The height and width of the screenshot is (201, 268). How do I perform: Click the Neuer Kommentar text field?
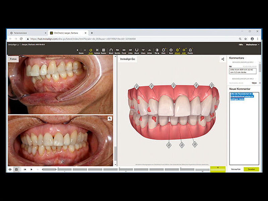(x=244, y=128)
